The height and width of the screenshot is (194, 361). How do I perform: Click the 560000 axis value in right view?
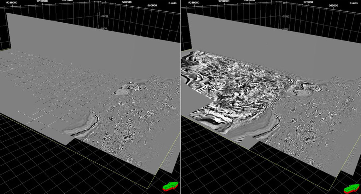click(x=334, y=5)
